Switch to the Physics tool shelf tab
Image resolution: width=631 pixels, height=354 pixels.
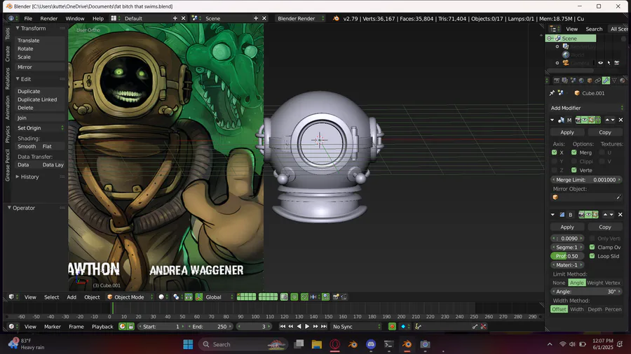coord(7,134)
